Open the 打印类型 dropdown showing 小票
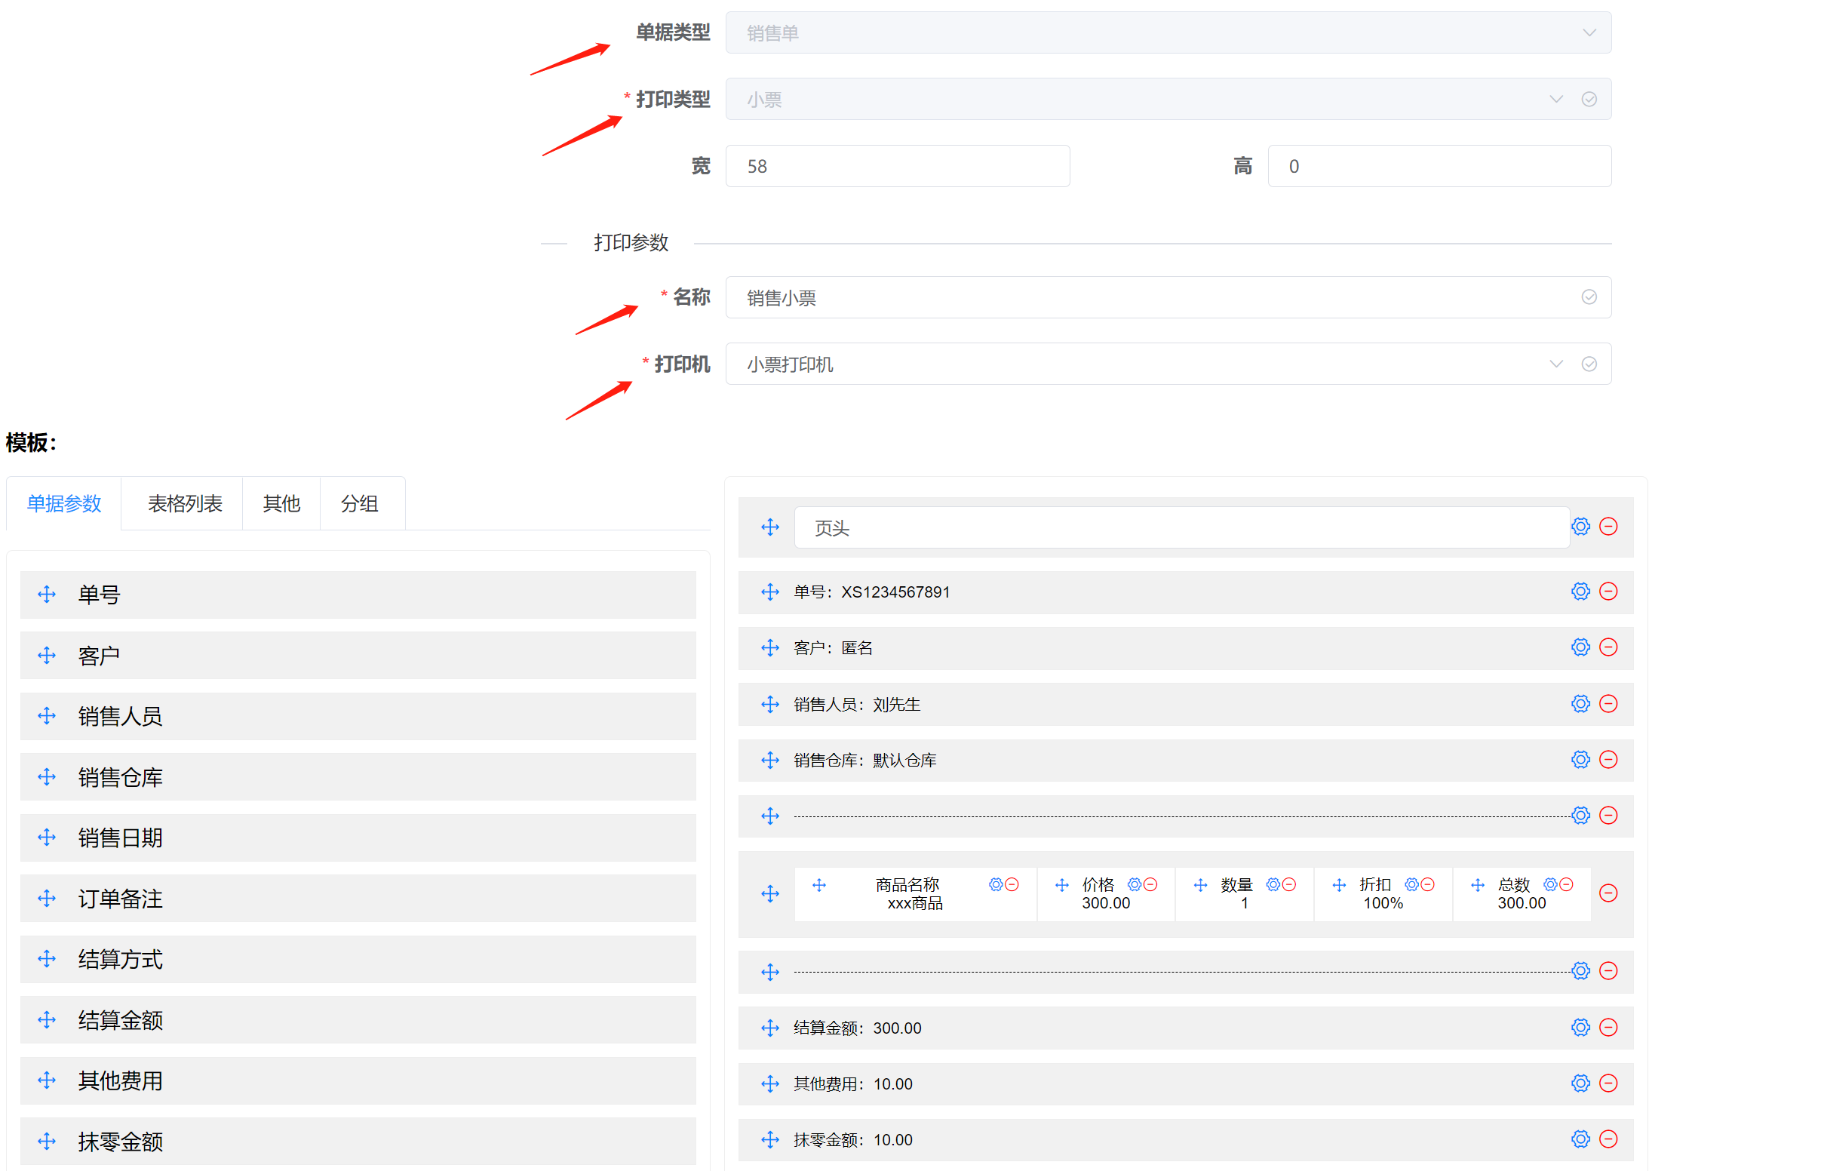Image resolution: width=1821 pixels, height=1171 pixels. point(1168,99)
